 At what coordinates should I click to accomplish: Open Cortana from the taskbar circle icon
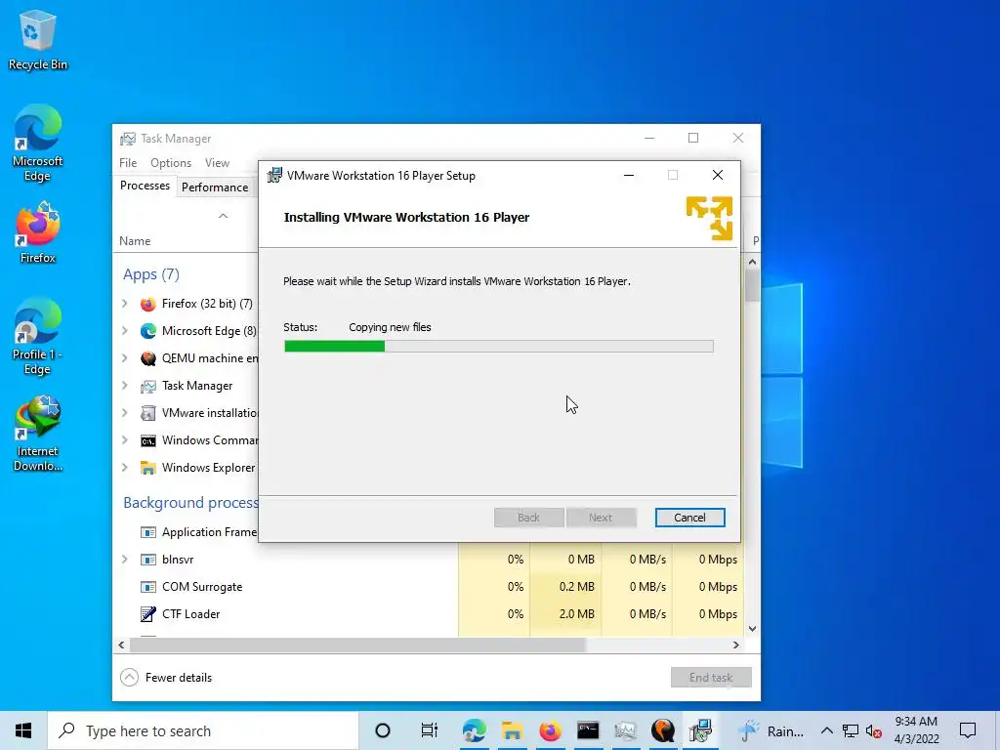pos(383,730)
